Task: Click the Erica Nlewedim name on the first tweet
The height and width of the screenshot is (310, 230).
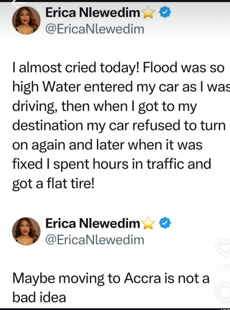Action: (x=92, y=13)
